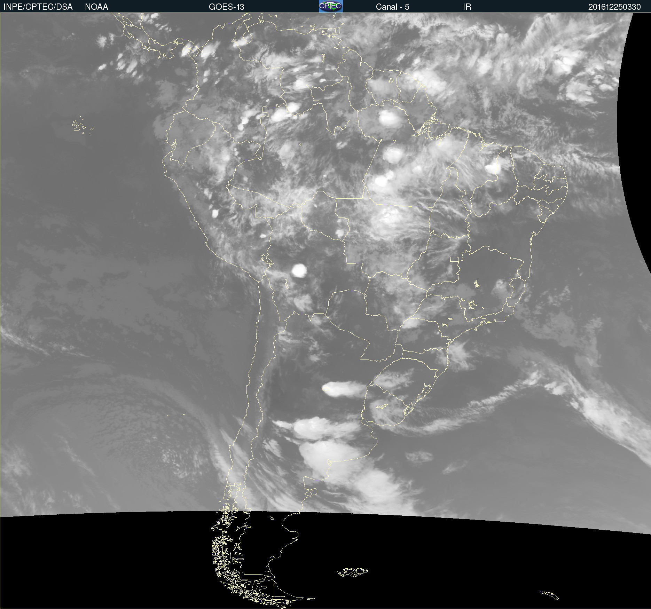Click the IR label in header

pos(467,7)
